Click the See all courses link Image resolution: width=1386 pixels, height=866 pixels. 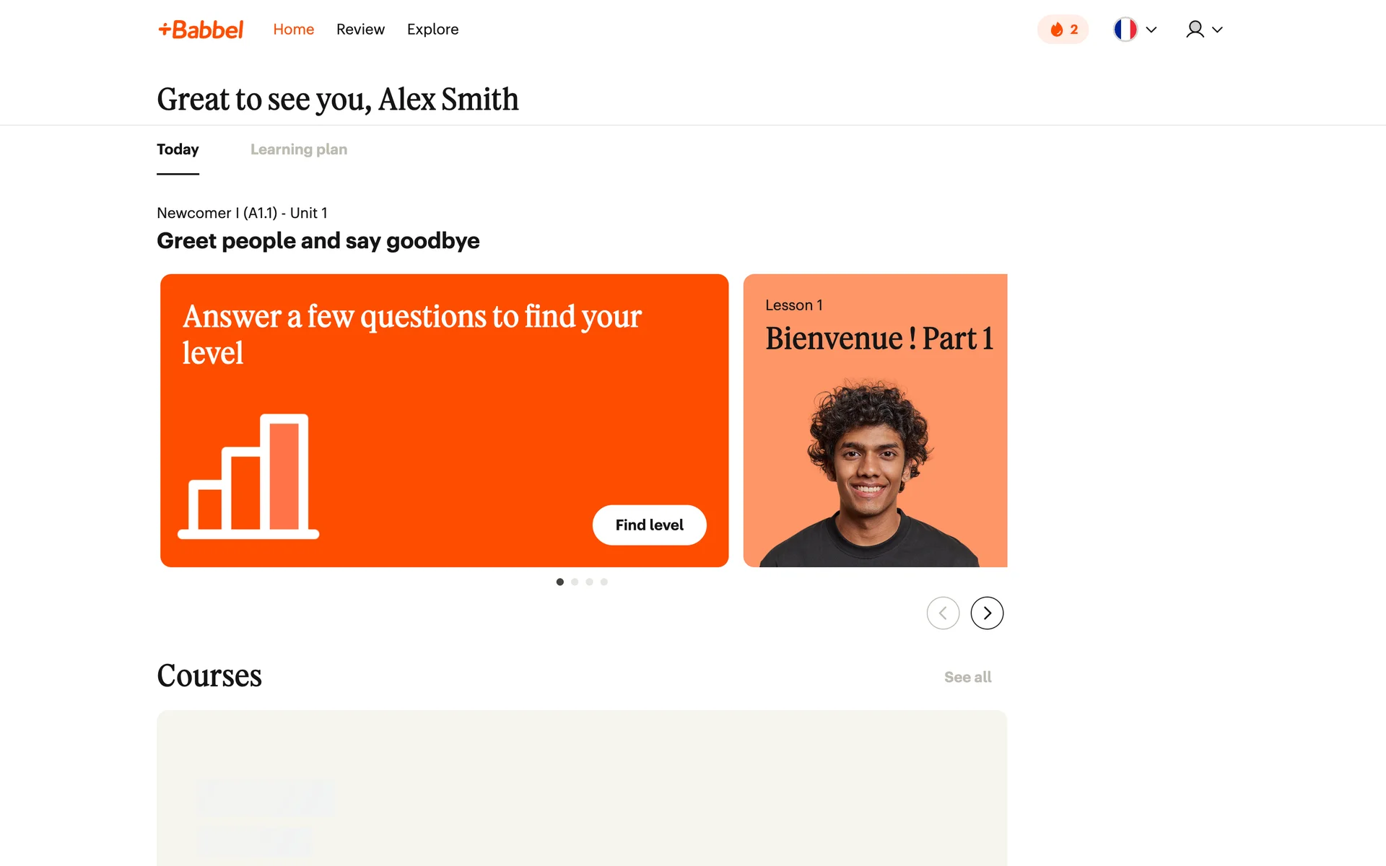tap(967, 677)
